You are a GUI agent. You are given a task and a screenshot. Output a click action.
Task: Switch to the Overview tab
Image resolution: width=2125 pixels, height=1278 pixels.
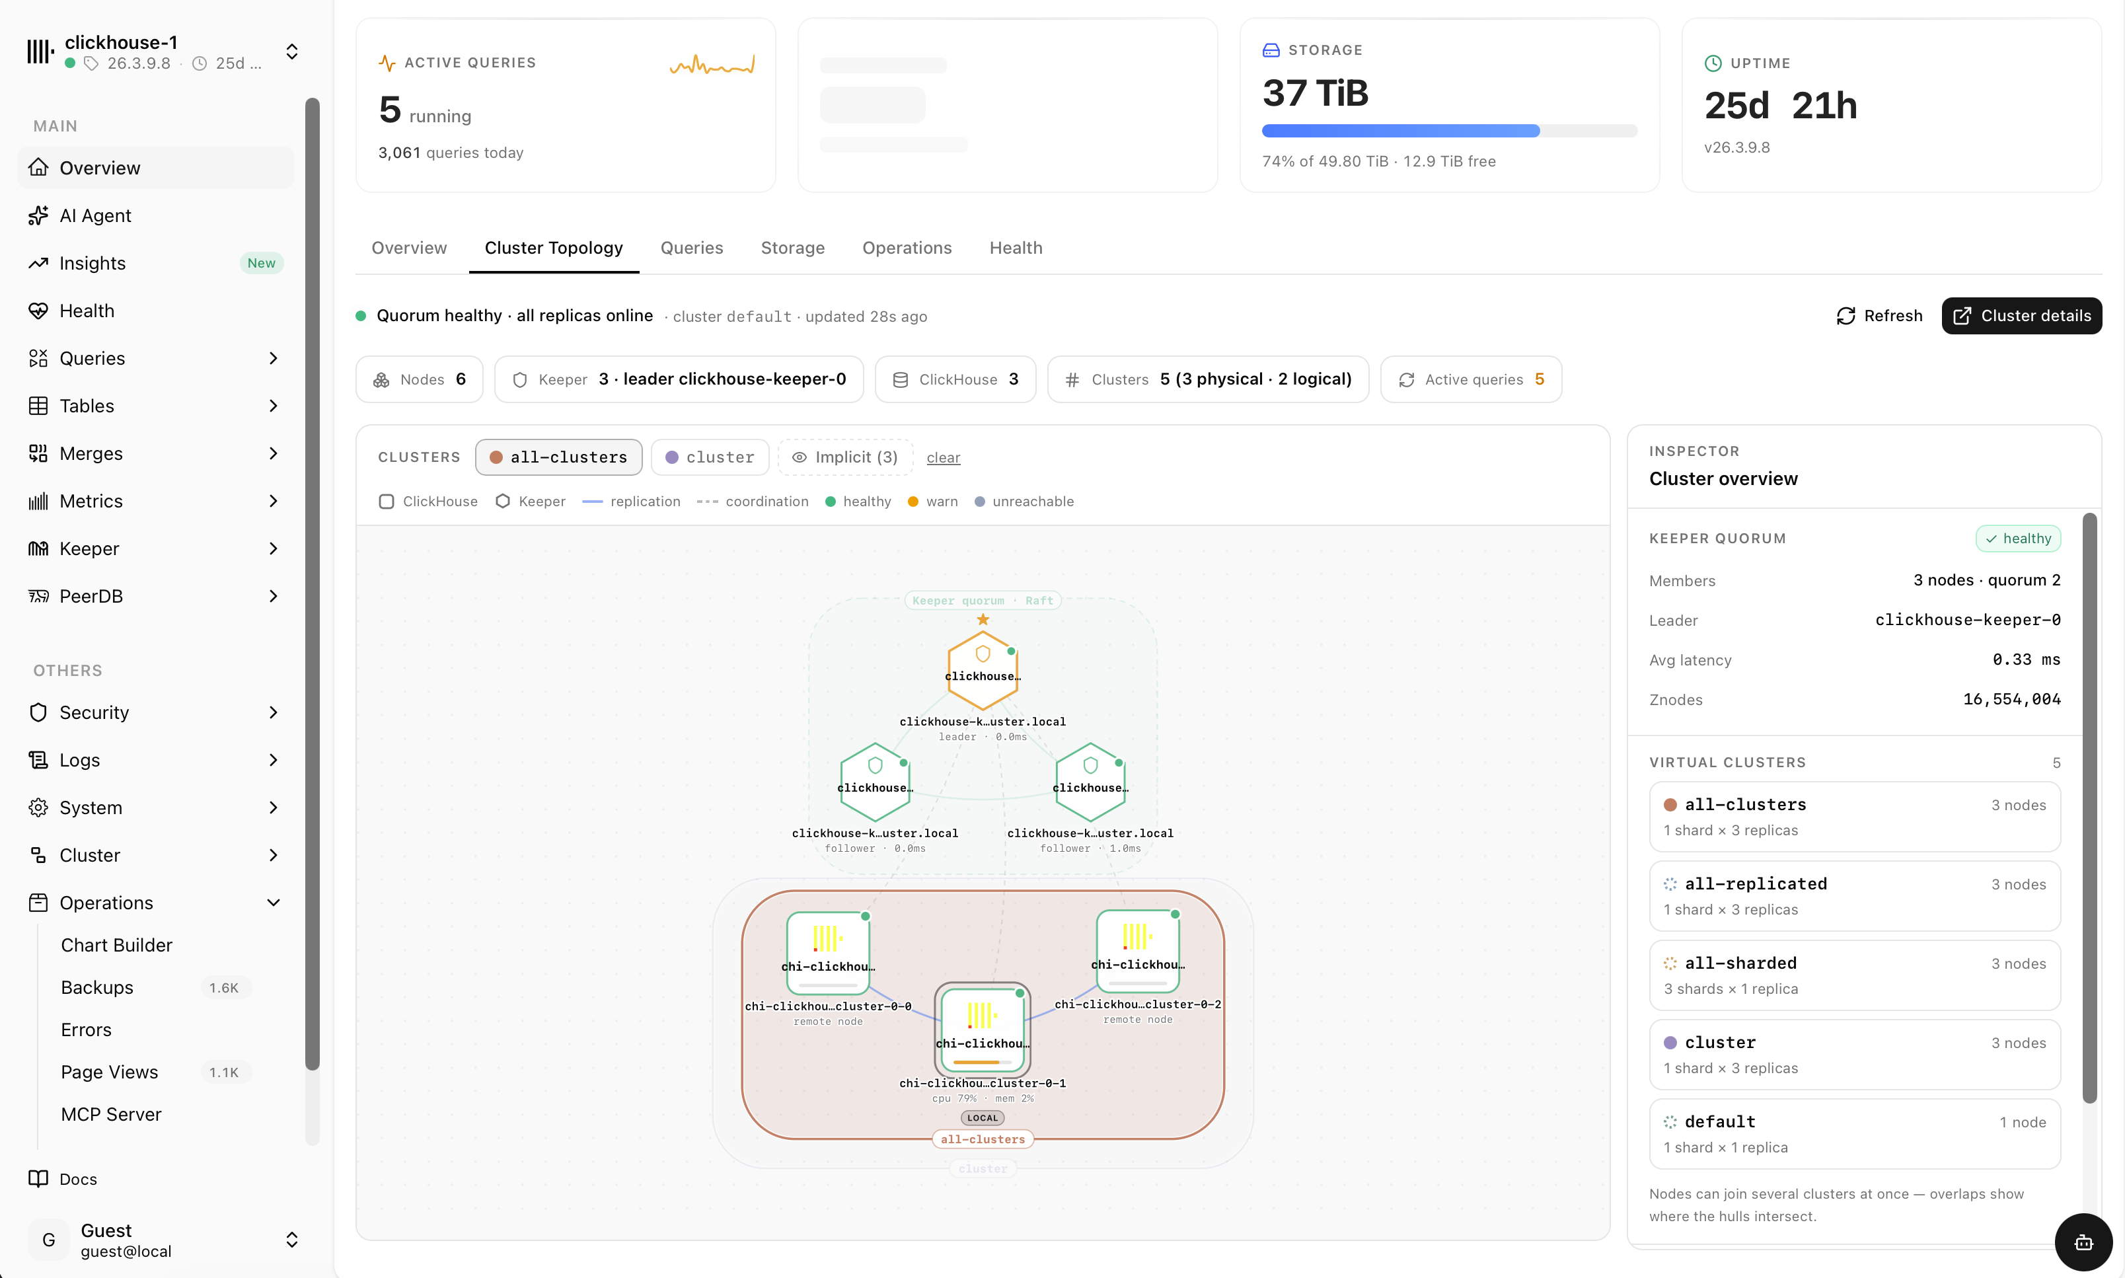click(x=409, y=248)
